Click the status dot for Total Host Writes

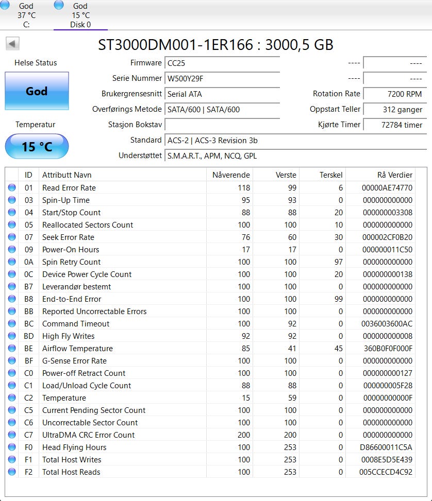pos(12,459)
